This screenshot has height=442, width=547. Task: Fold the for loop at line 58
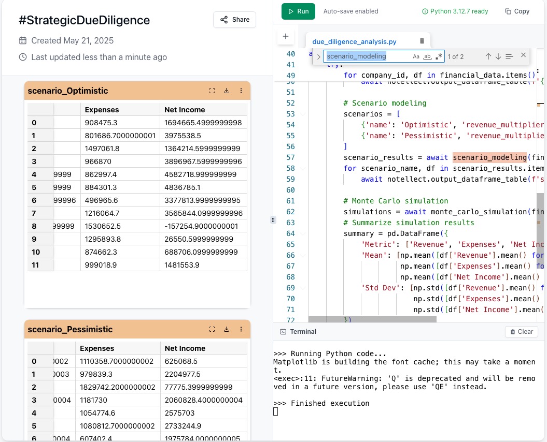pos(303,168)
